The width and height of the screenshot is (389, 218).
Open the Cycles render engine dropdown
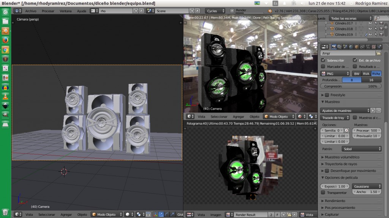218,11
